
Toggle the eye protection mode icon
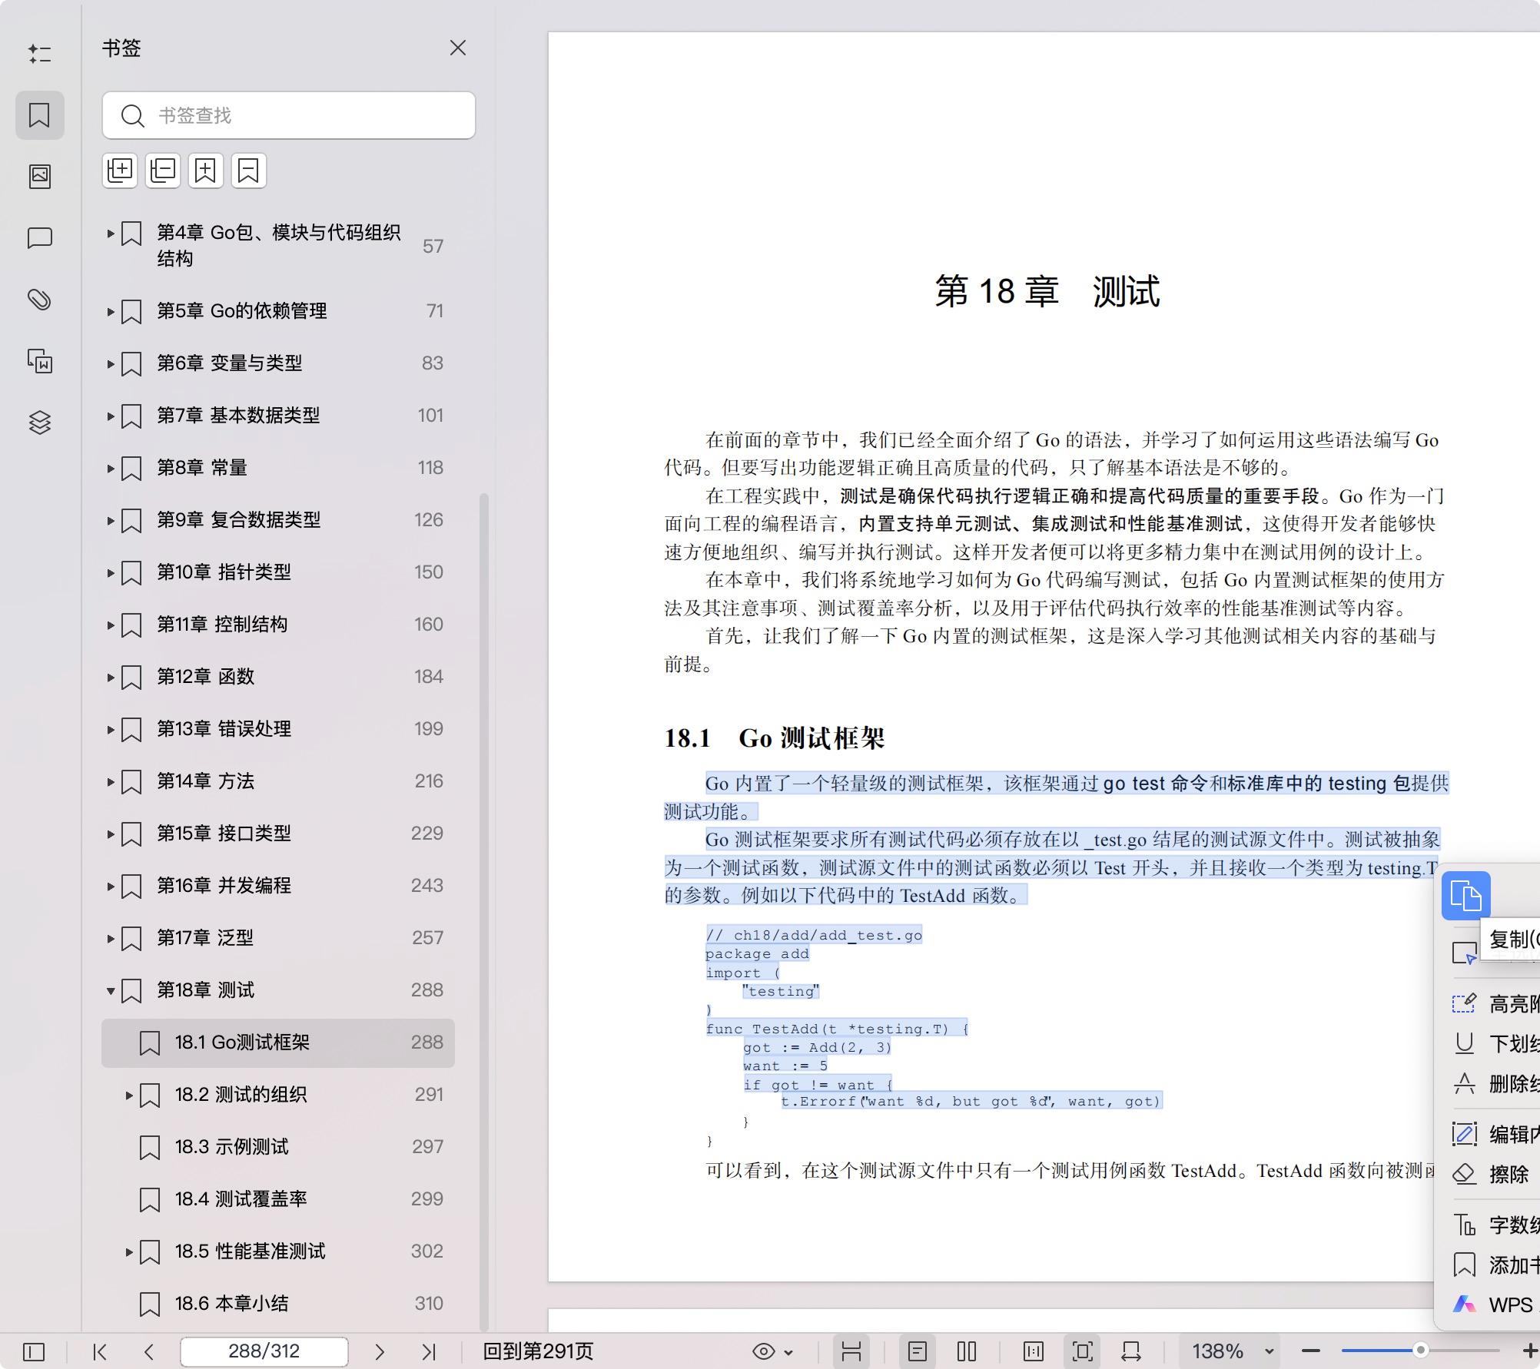coord(764,1351)
